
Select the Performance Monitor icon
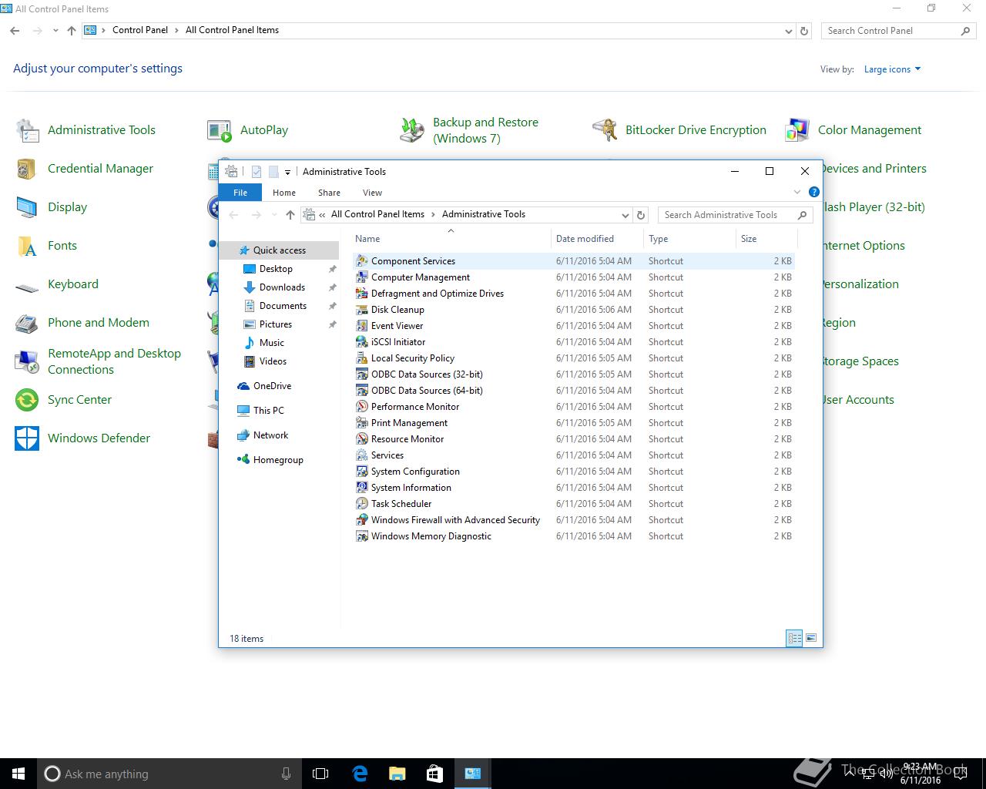pos(361,407)
